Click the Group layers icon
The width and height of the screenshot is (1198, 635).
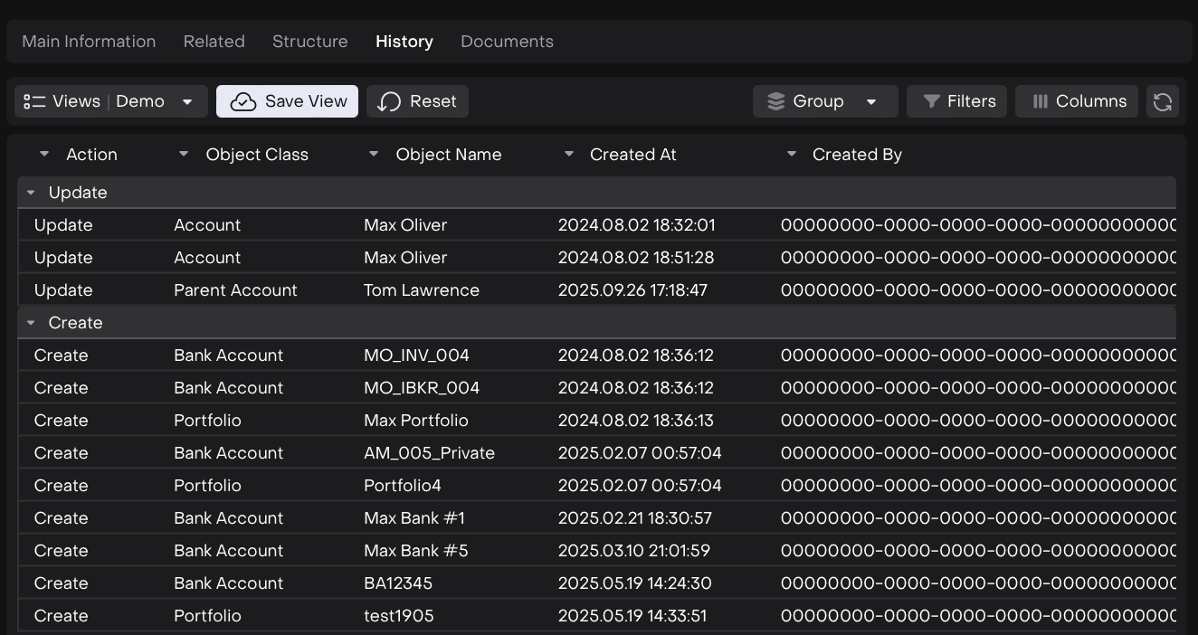coord(775,101)
